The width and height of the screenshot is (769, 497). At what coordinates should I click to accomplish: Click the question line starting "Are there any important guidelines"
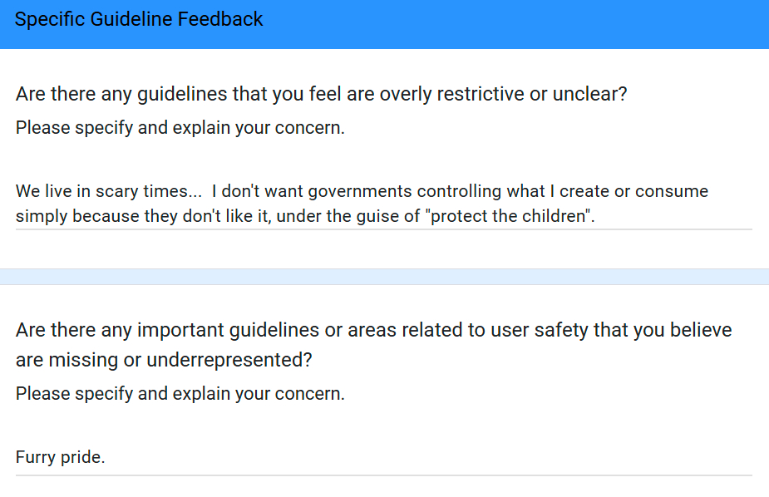tap(373, 330)
